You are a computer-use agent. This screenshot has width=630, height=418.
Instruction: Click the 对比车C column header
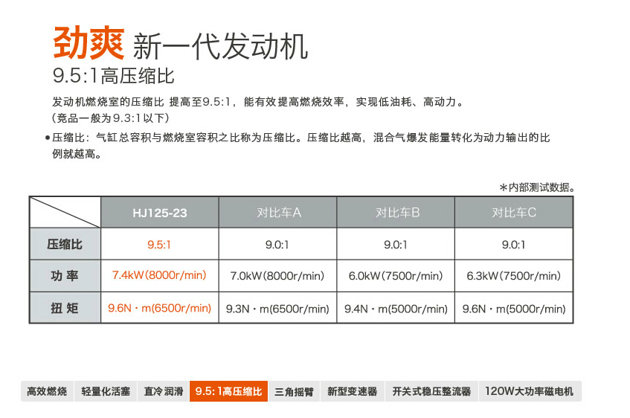pyautogui.click(x=514, y=213)
